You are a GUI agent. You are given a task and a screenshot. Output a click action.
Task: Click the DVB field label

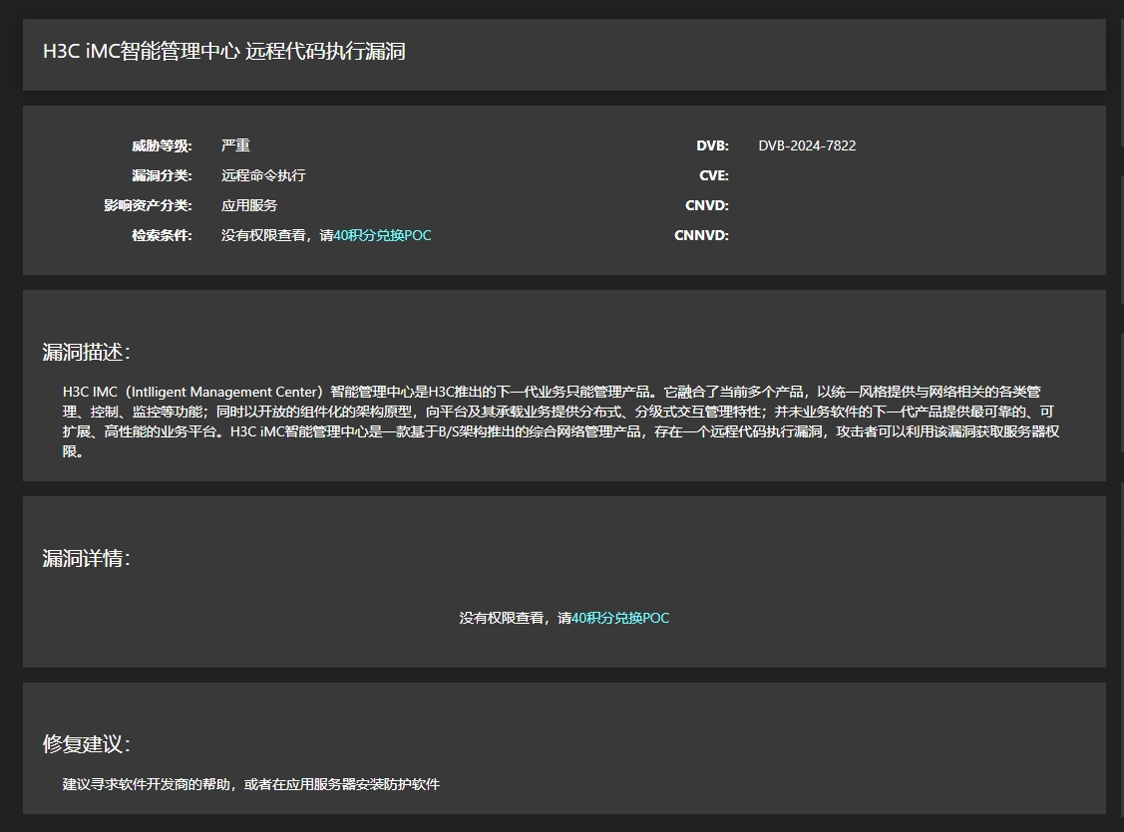(x=712, y=146)
